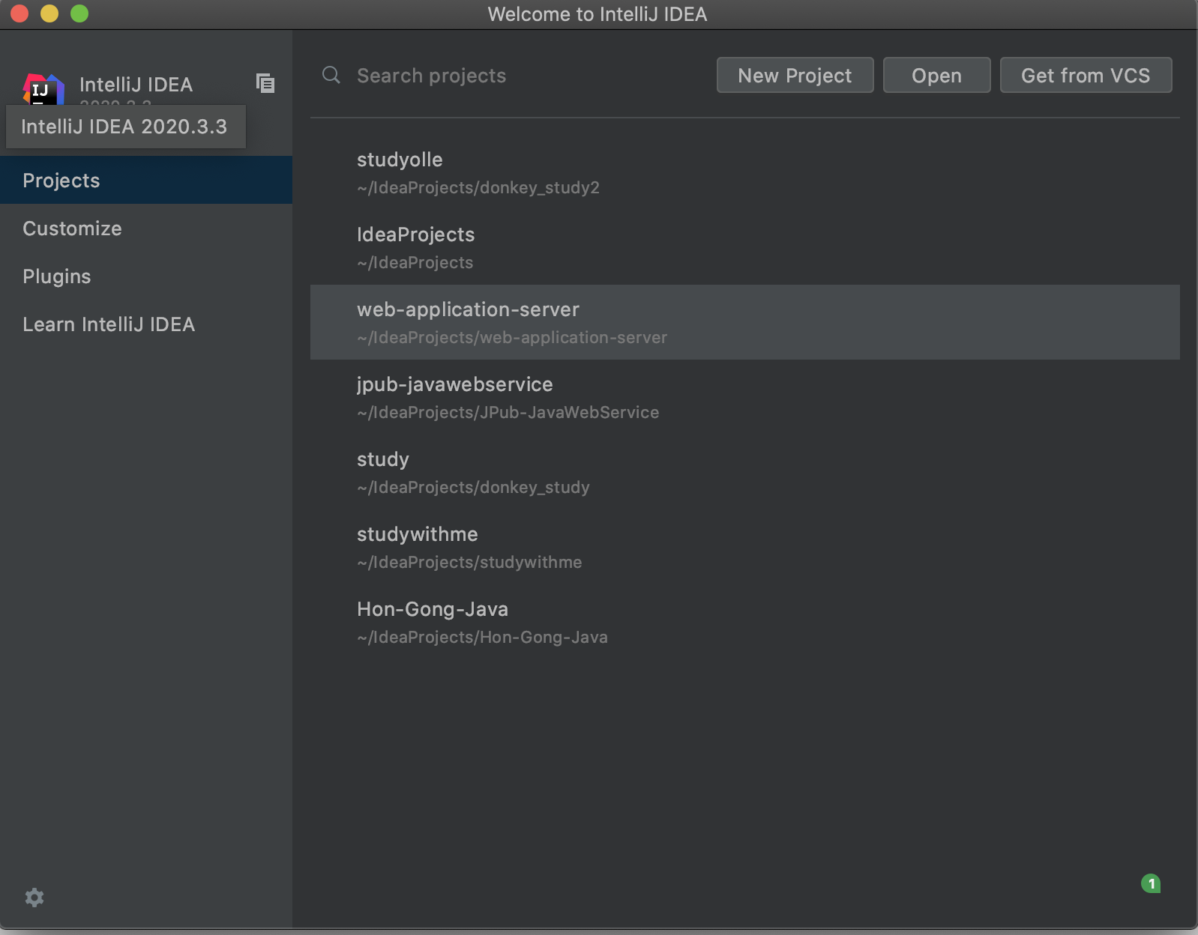This screenshot has width=1198, height=935.
Task: Click the IntelliJ IDEA logo icon
Action: point(43,89)
